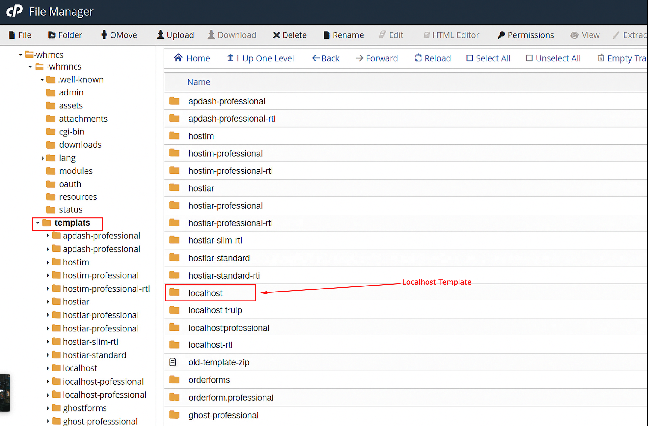Viewport: 648px width, 426px height.
Task: Click the Reload icon
Action: [418, 58]
